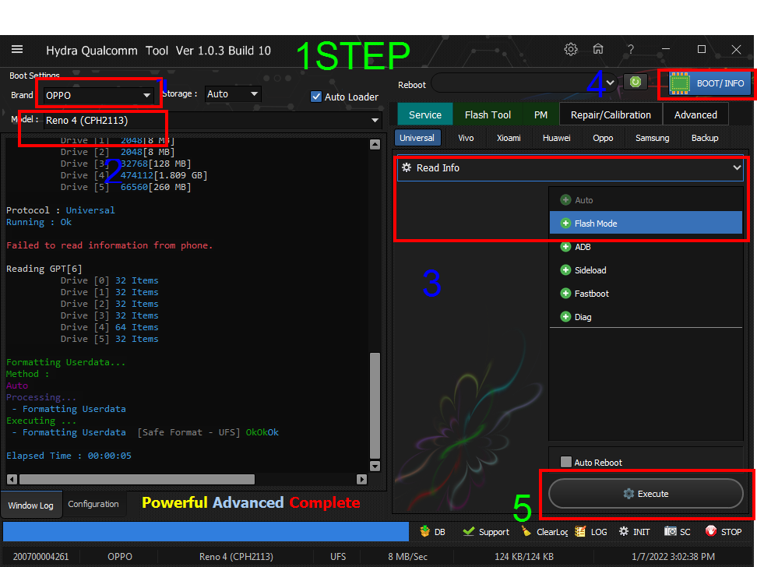The width and height of the screenshot is (757, 567).
Task: Switch to the Service tab
Action: click(x=425, y=115)
